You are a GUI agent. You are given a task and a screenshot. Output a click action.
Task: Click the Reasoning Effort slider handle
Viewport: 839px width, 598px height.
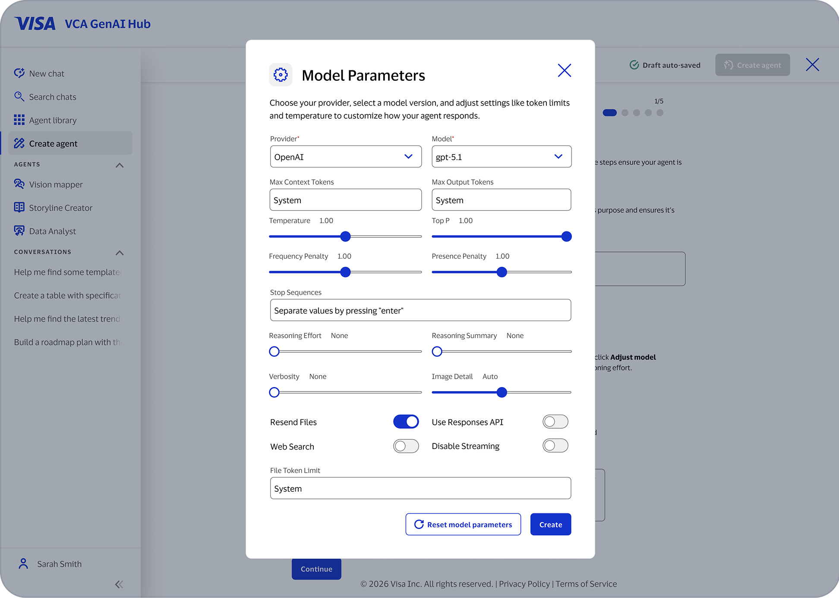(274, 351)
